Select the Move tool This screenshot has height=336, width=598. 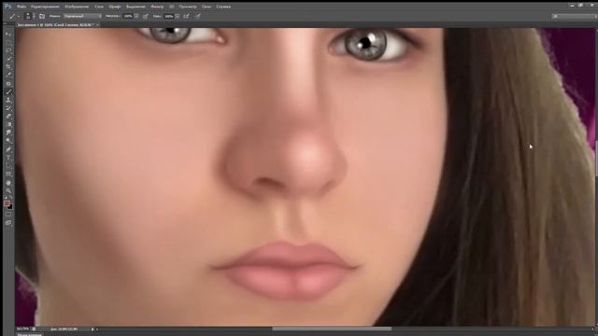click(x=8, y=34)
